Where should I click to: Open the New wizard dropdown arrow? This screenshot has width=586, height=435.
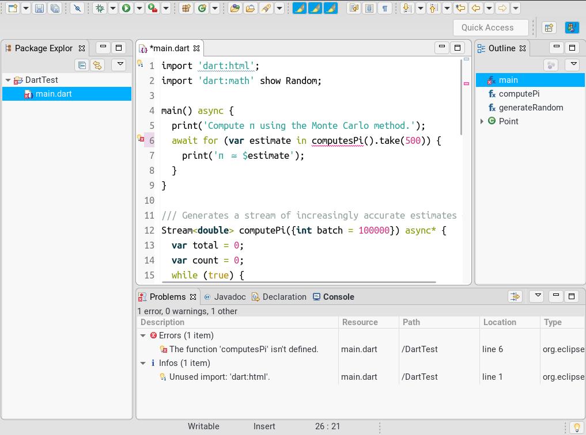(x=26, y=8)
